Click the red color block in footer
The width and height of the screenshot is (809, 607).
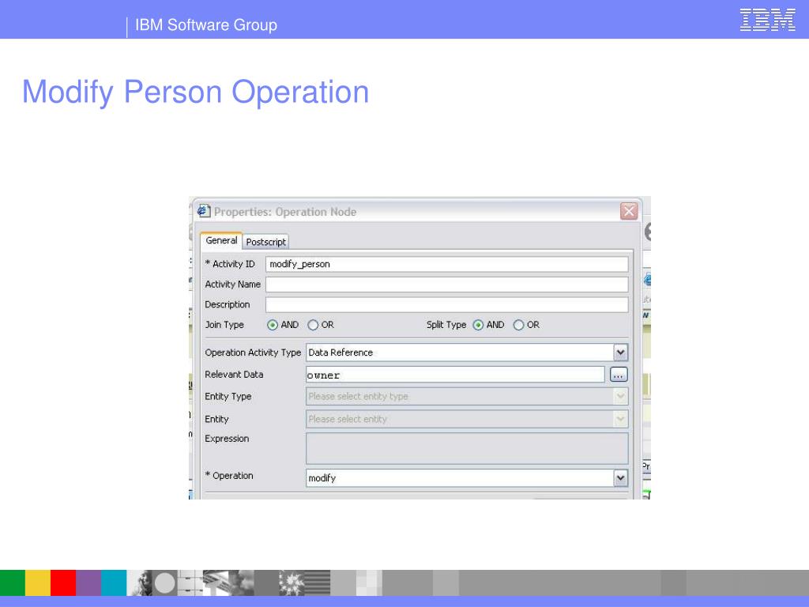pyautogui.click(x=63, y=582)
